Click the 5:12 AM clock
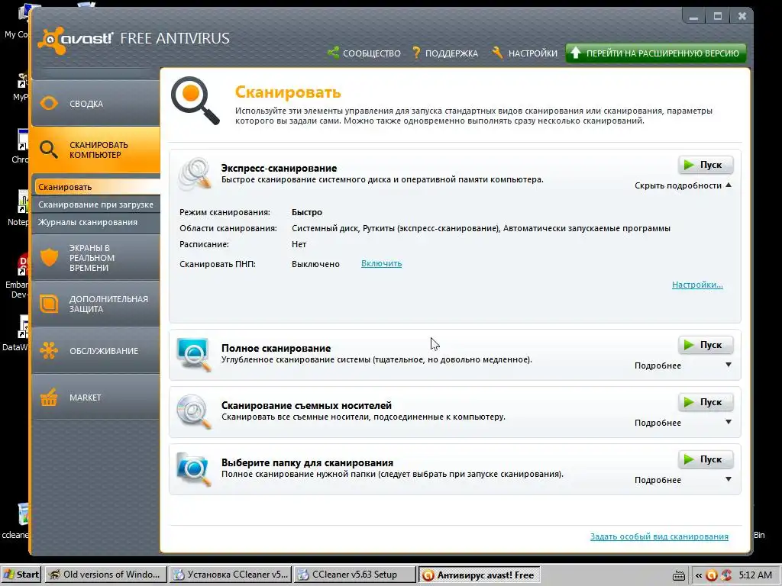The width and height of the screenshot is (782, 586). point(755,575)
